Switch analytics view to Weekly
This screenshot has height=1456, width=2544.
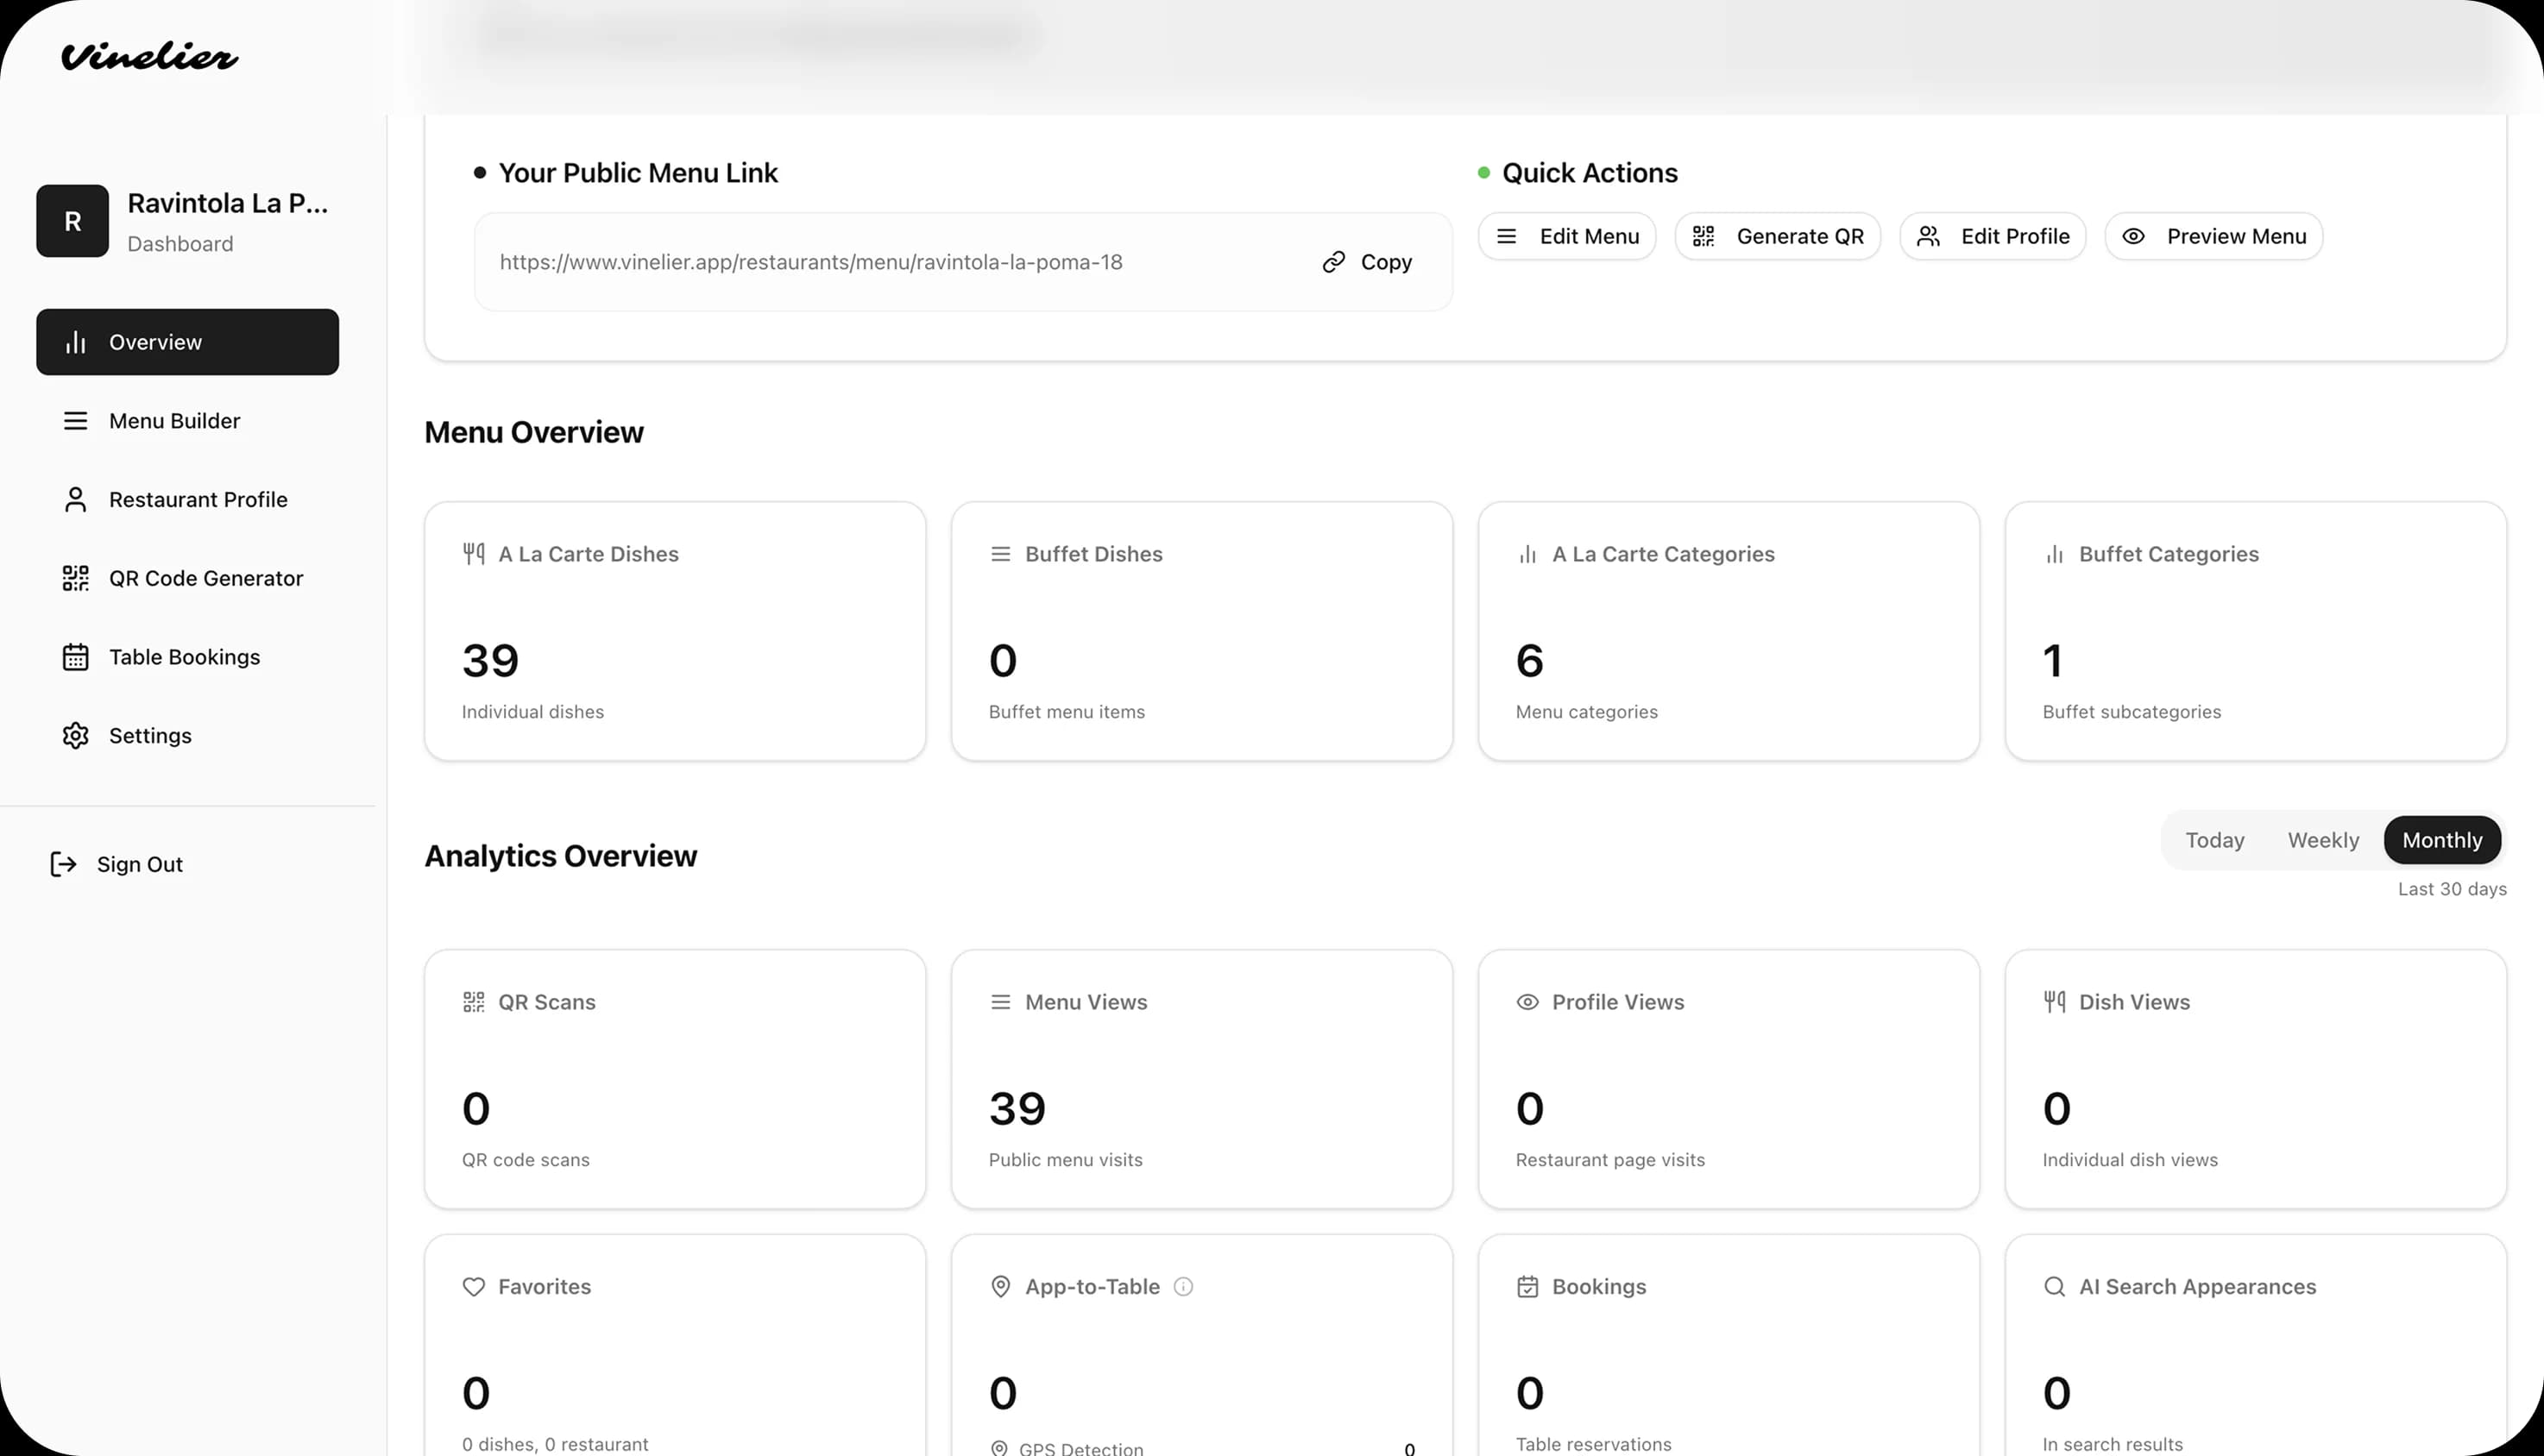[x=2322, y=840]
